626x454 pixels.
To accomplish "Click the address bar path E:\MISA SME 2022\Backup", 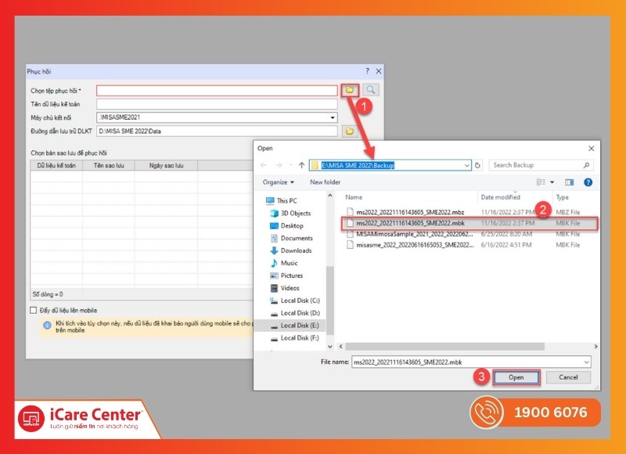I will pos(358,165).
